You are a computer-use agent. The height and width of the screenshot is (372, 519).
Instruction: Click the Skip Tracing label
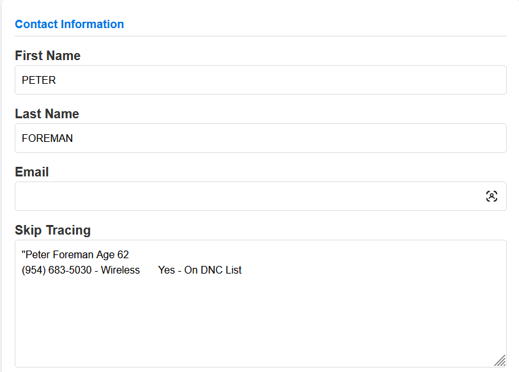pyautogui.click(x=52, y=230)
